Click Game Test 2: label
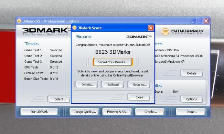 [x=33, y=56]
